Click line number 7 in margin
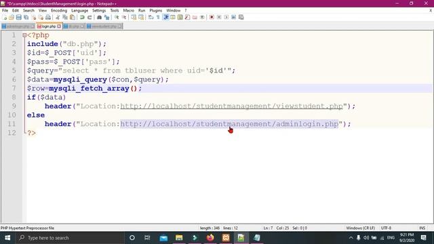434x244 pixels. (x=14, y=89)
